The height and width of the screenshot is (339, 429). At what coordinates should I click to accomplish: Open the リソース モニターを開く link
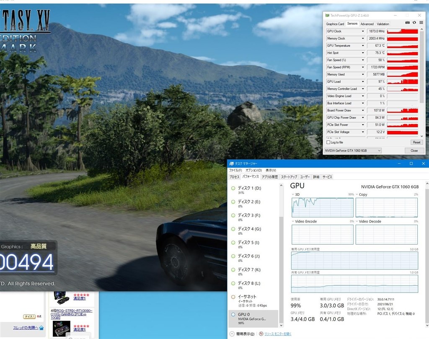click(278, 334)
